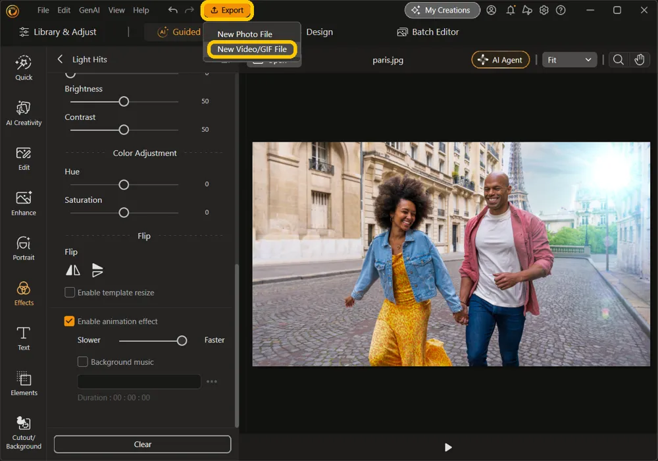This screenshot has width=658, height=461.
Task: Adjust the Hue slider handle
Action: tap(124, 185)
